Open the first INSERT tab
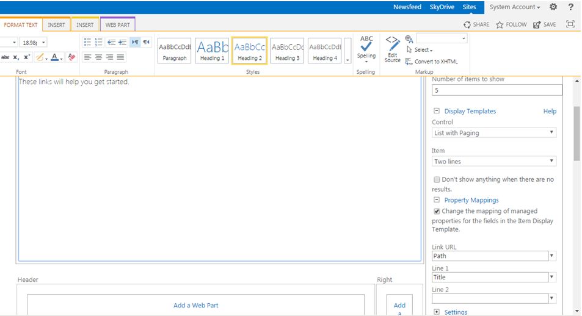Screen dimensions: 582x316 click(x=56, y=25)
